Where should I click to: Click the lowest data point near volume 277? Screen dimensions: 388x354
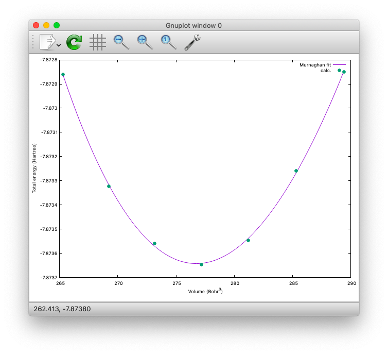point(201,264)
